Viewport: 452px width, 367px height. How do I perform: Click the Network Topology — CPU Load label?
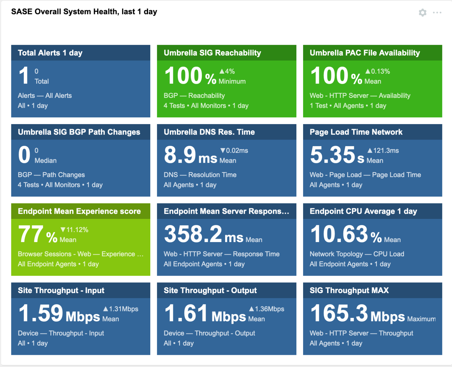pyautogui.click(x=357, y=254)
